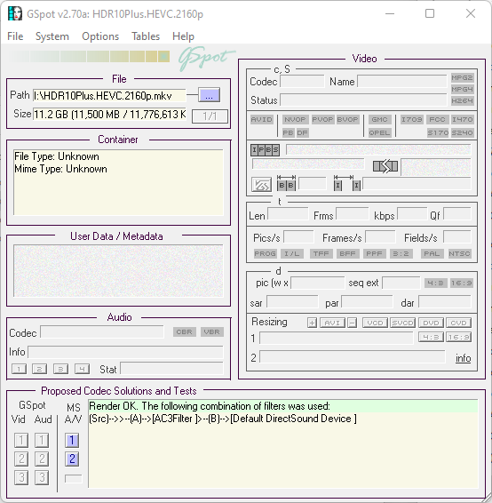Toggle the 4:3 resizing aspect button
Screen dimensions: 492x503
pos(431,337)
